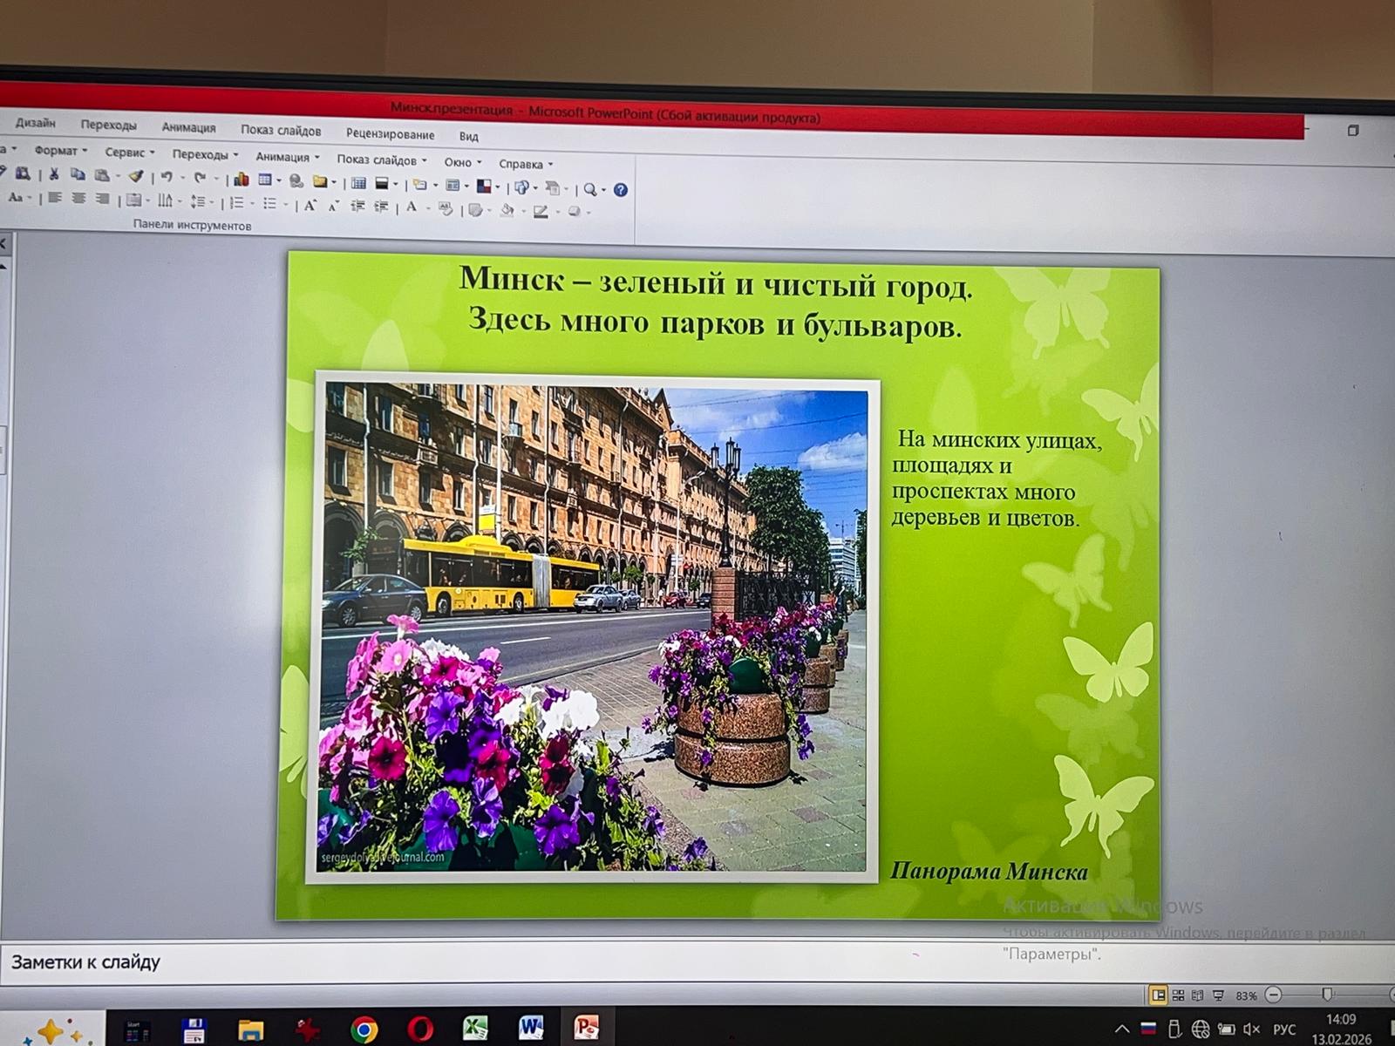Toggle Reading view in status bar
Screen dimensions: 1395x1046
coord(1197,995)
